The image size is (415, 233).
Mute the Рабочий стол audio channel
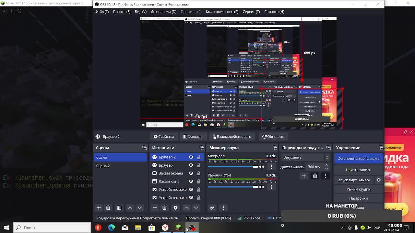click(262, 187)
